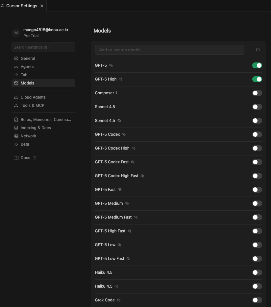
Task: Focus the Add or search model field
Action: pyautogui.click(x=169, y=50)
